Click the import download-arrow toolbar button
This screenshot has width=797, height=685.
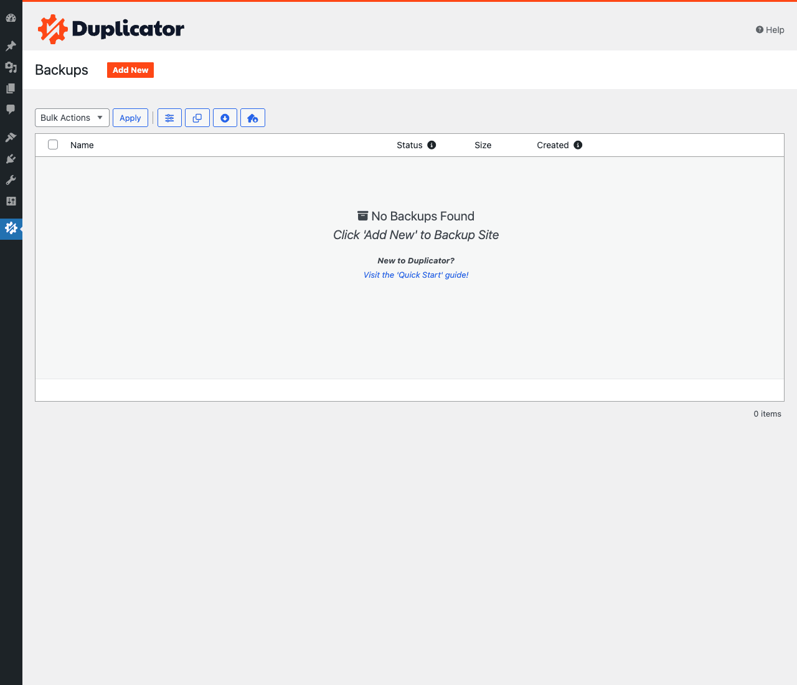(225, 118)
